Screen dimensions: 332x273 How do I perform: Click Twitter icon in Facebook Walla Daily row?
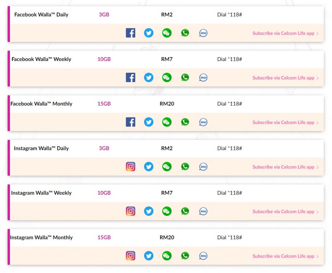(148, 33)
